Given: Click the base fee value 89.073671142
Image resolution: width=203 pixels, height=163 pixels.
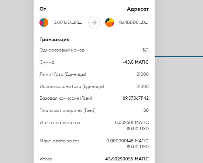Looking at the screenshot, I should coord(136,98).
